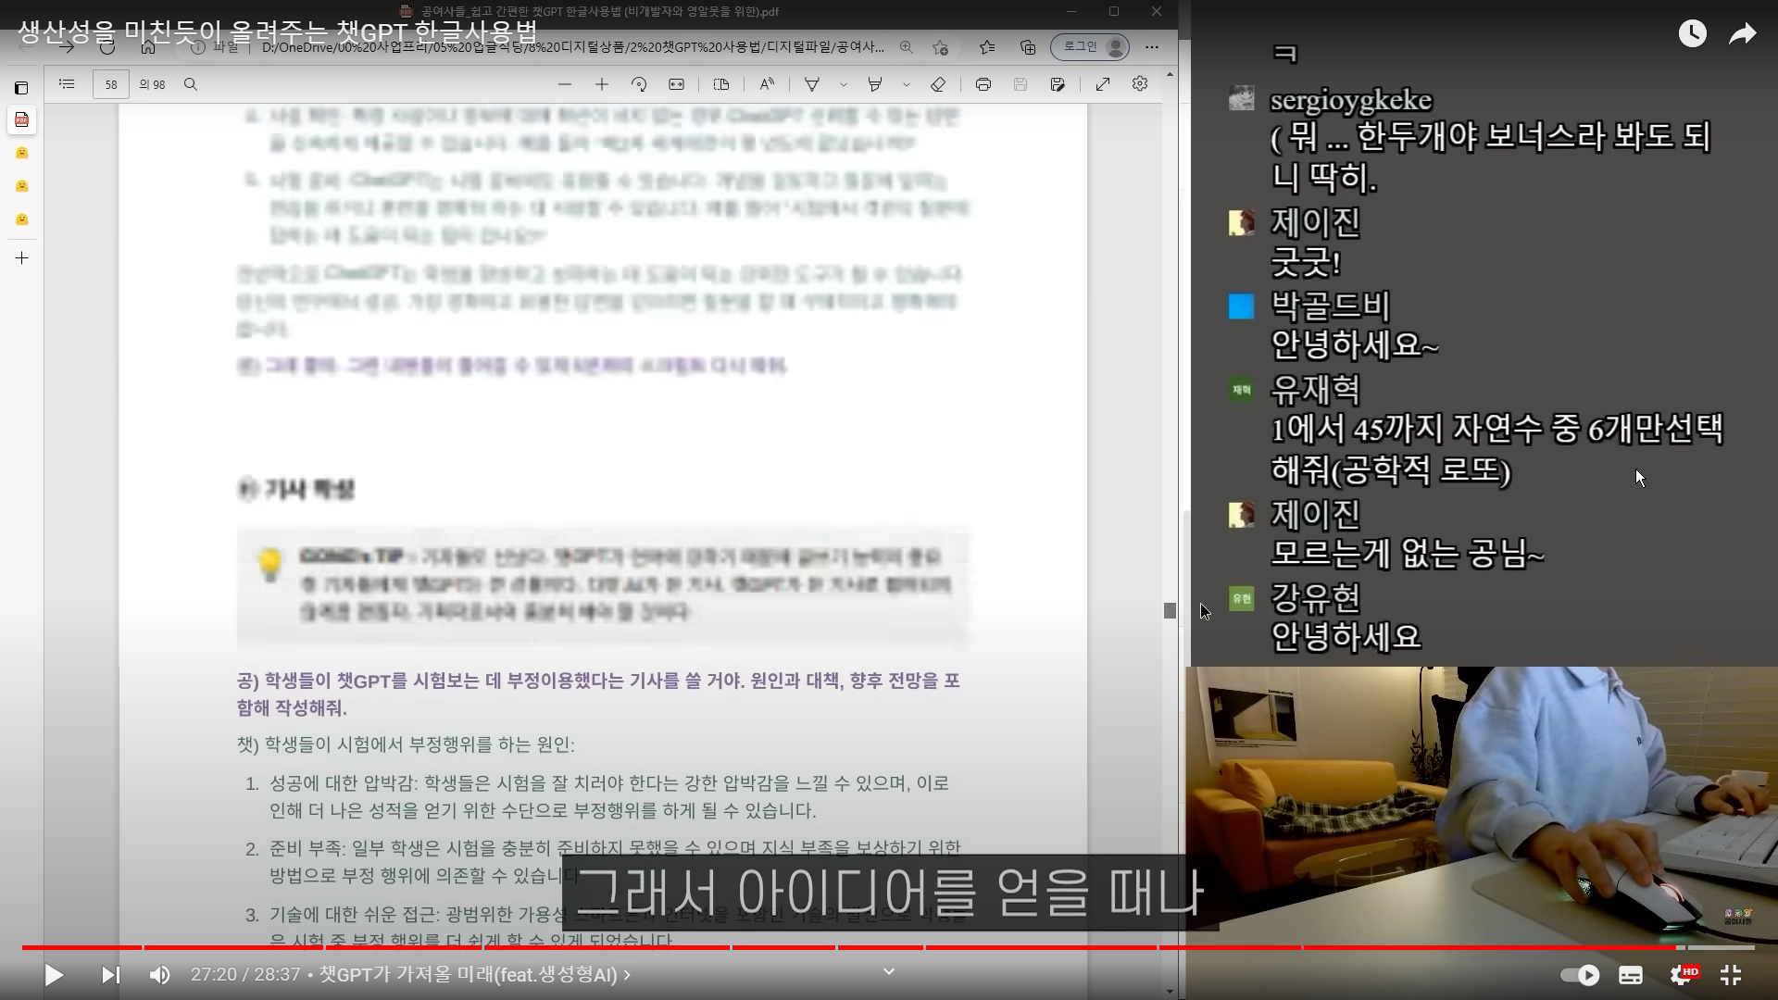The width and height of the screenshot is (1778, 1000).
Task: Add this page to favorites
Action: (x=941, y=46)
